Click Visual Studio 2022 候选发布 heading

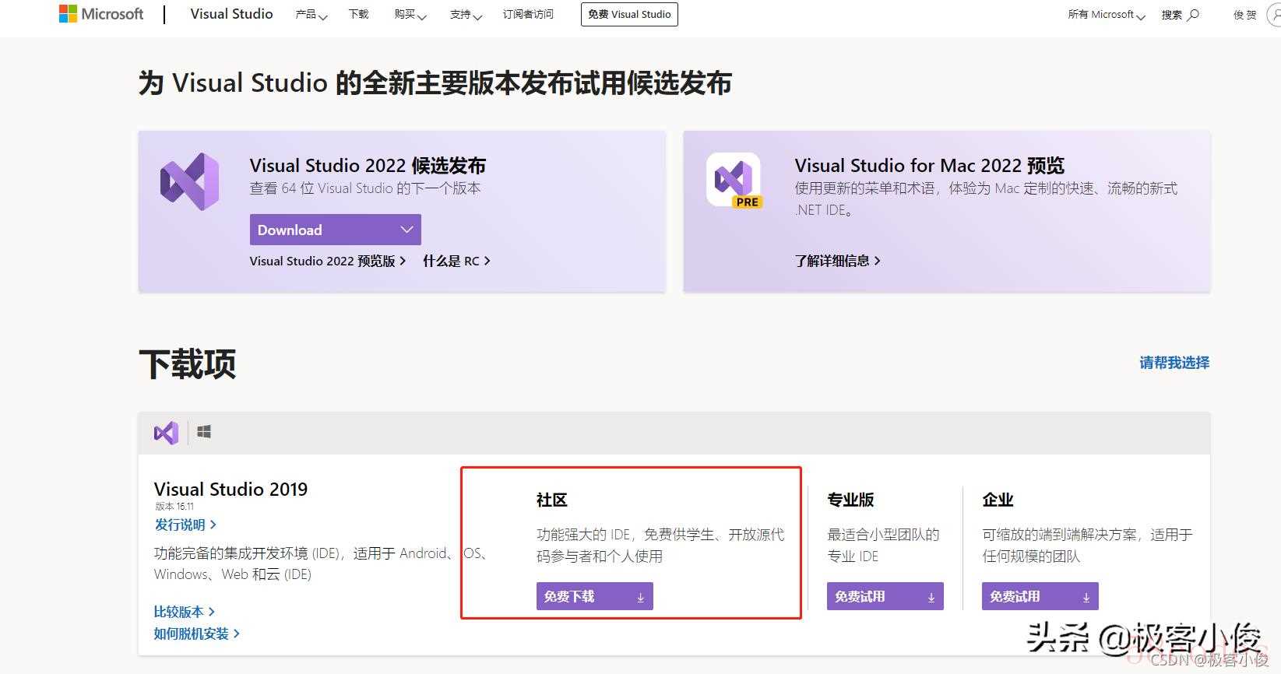(x=368, y=165)
